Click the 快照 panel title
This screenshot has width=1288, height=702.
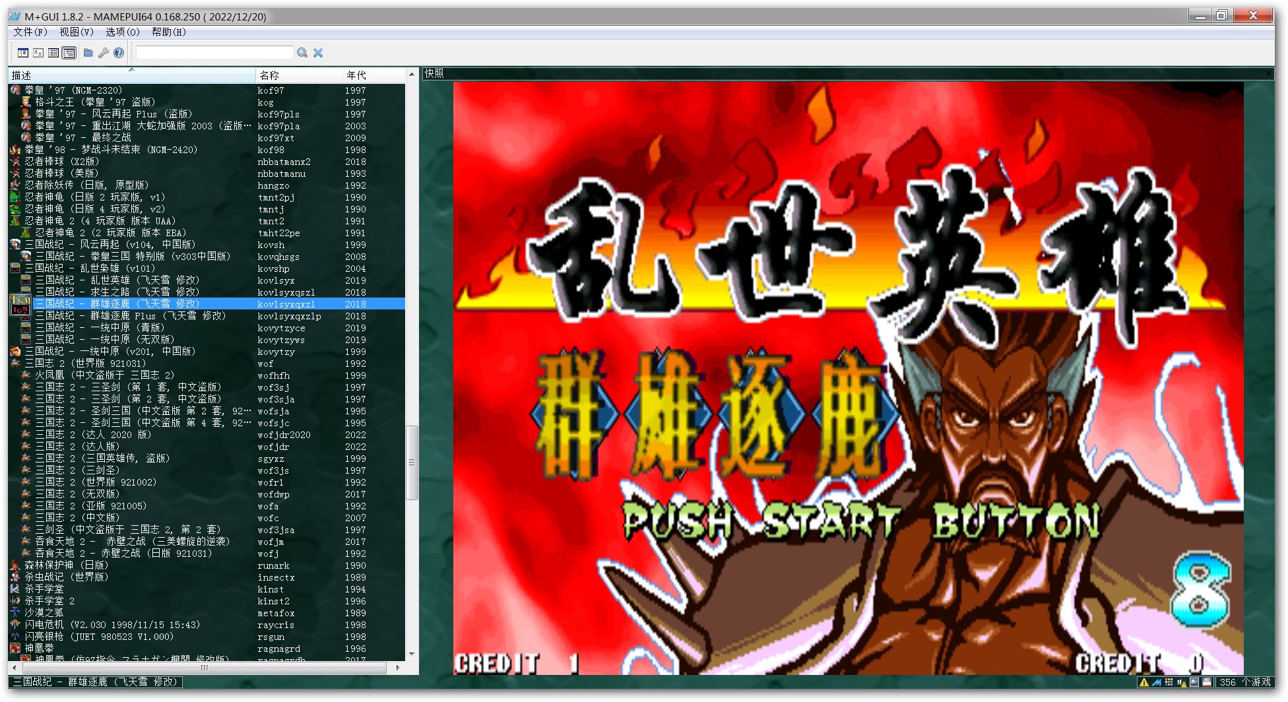pyautogui.click(x=434, y=73)
